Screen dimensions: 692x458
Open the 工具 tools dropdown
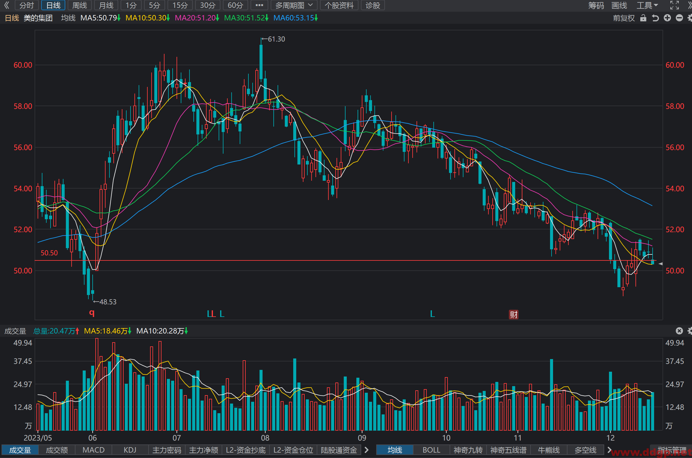(x=647, y=5)
